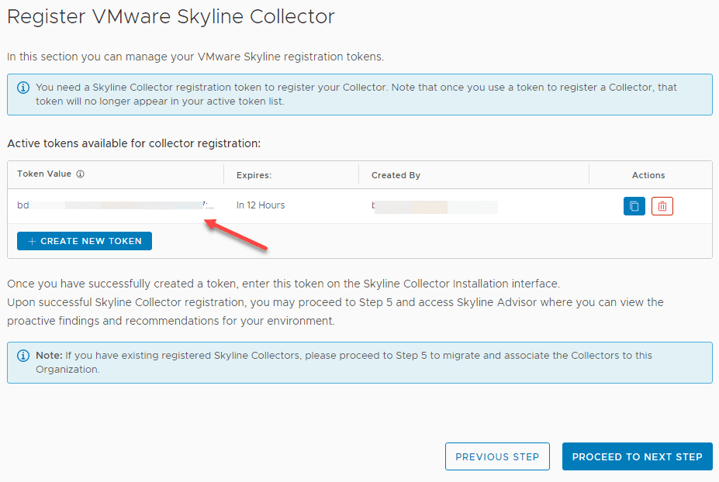The width and height of the screenshot is (719, 482).
Task: Click the Register VMware Skyline Collector heading
Action: pos(171,16)
